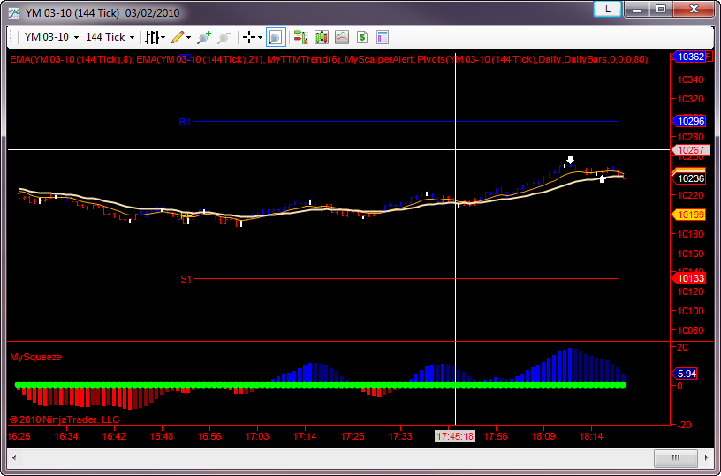Expand the drawing tools dropdown arrow
721x476 pixels.
pos(188,37)
